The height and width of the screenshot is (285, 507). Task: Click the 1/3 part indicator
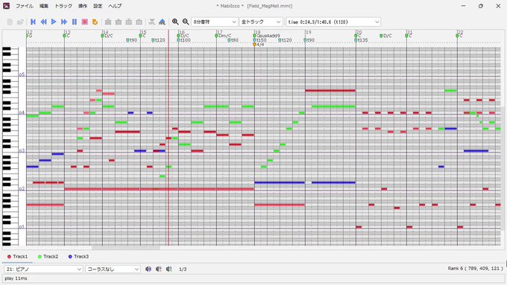click(183, 269)
